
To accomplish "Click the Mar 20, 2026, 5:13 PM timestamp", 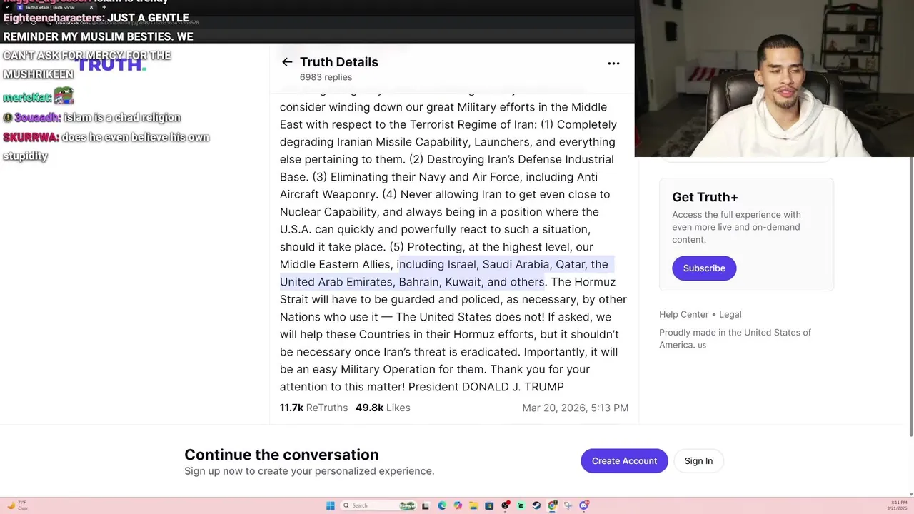I will tap(575, 408).
